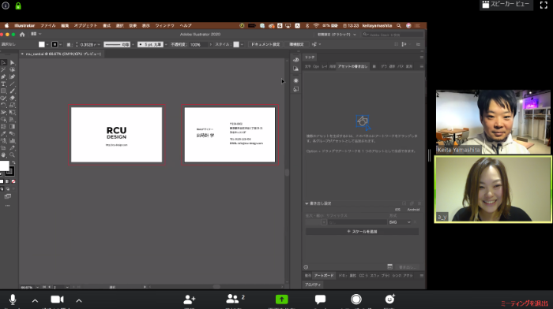Collapse the 書き出し設定 section
553x309 pixels.
click(x=307, y=203)
